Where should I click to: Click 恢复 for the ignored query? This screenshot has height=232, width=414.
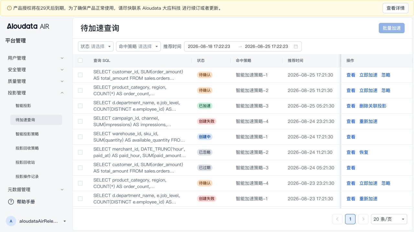coord(364,152)
